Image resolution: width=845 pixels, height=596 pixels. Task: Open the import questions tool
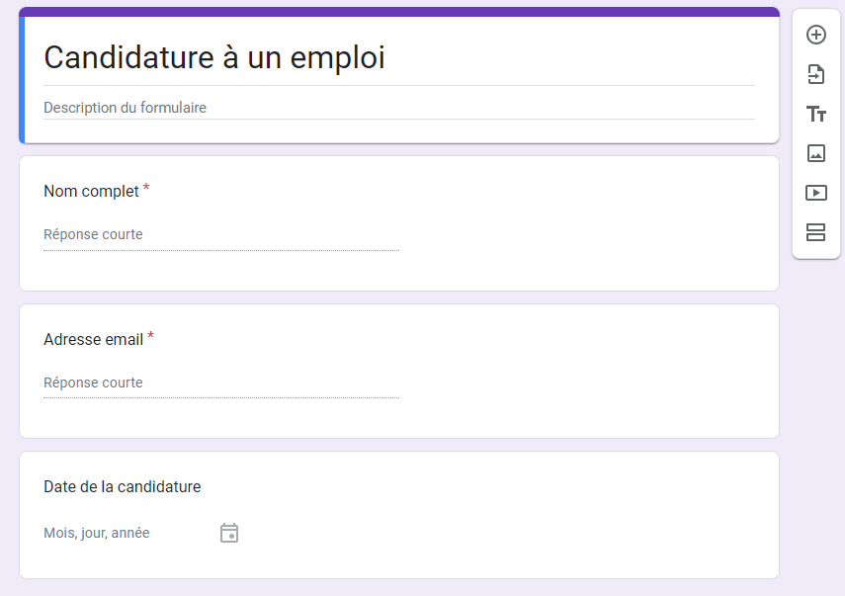pos(816,74)
